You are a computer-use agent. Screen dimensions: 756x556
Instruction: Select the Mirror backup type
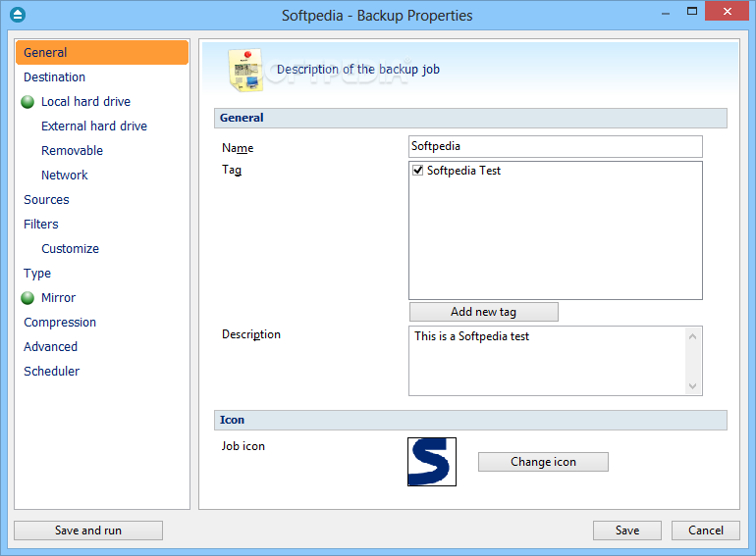pyautogui.click(x=58, y=298)
